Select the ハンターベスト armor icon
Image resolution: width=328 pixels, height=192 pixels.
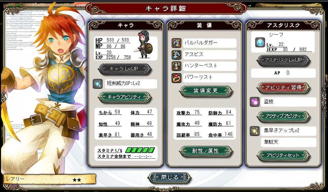pos(176,66)
